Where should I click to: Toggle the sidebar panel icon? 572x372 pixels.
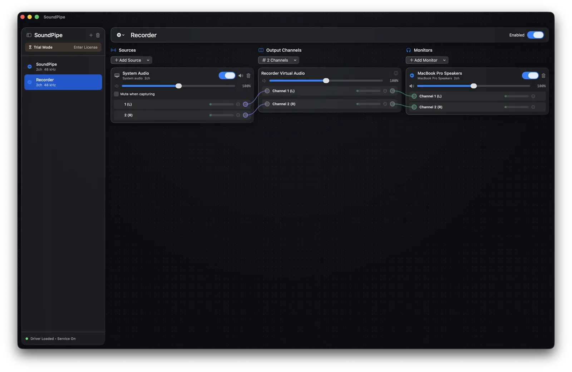[29, 35]
